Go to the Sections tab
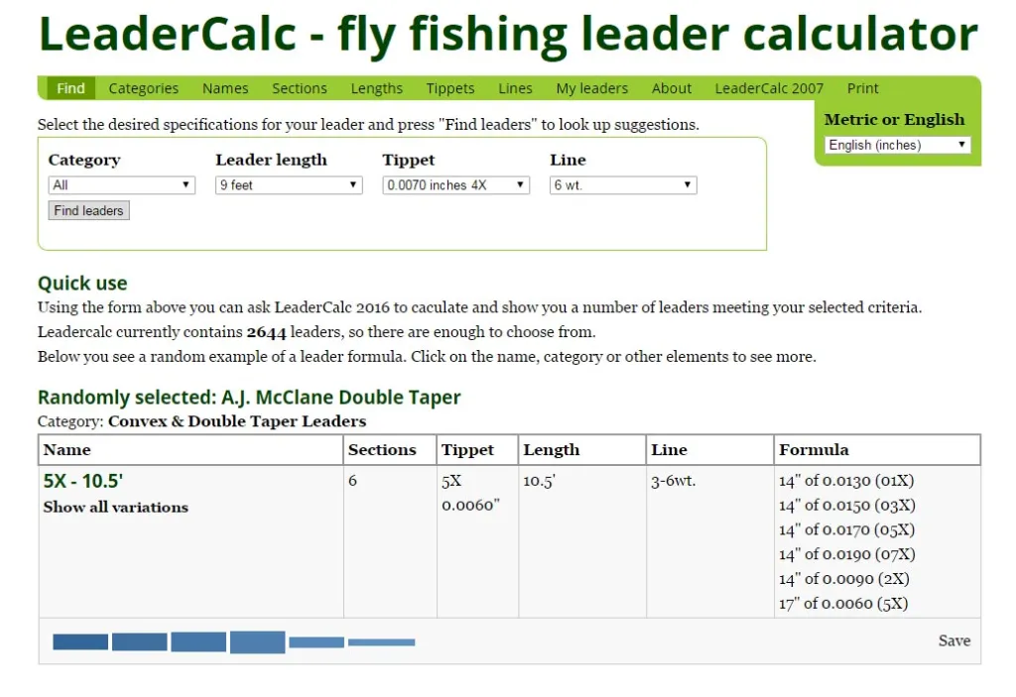Image resolution: width=1016 pixels, height=697 pixels. coord(300,88)
